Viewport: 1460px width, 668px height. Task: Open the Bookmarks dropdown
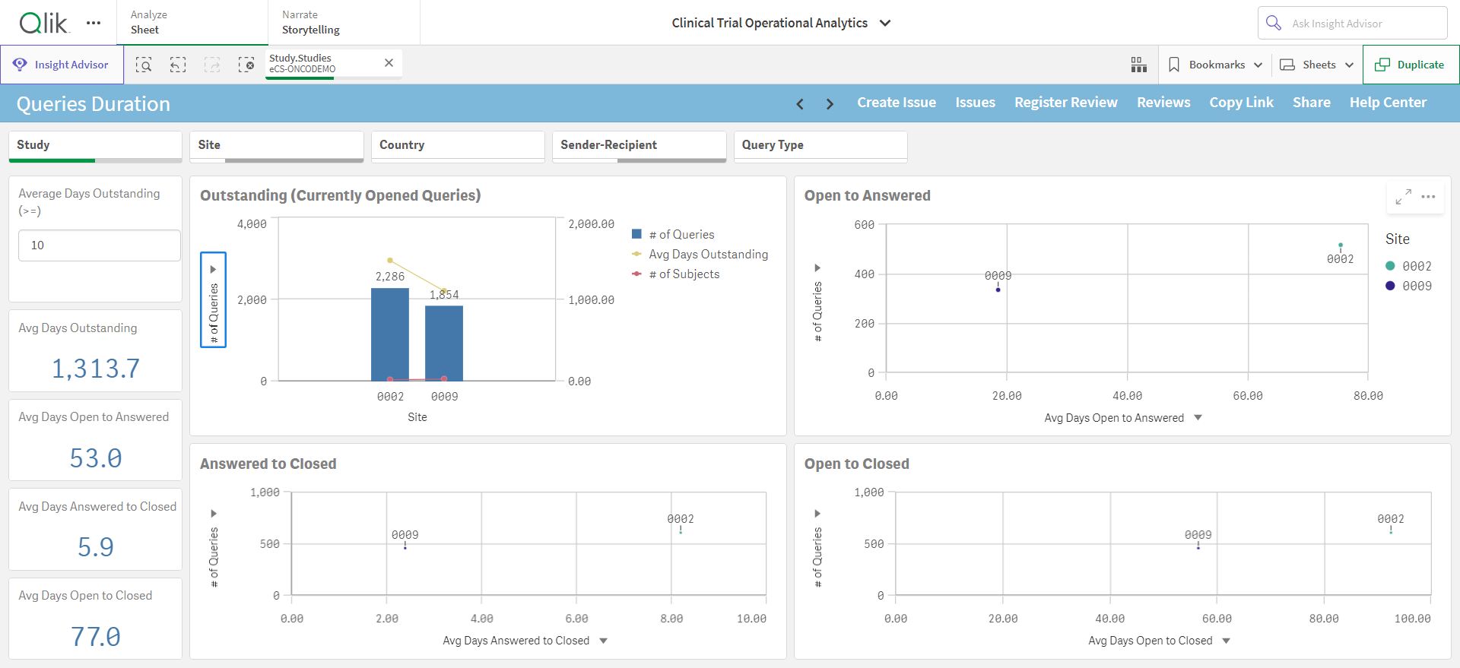[x=1216, y=65]
